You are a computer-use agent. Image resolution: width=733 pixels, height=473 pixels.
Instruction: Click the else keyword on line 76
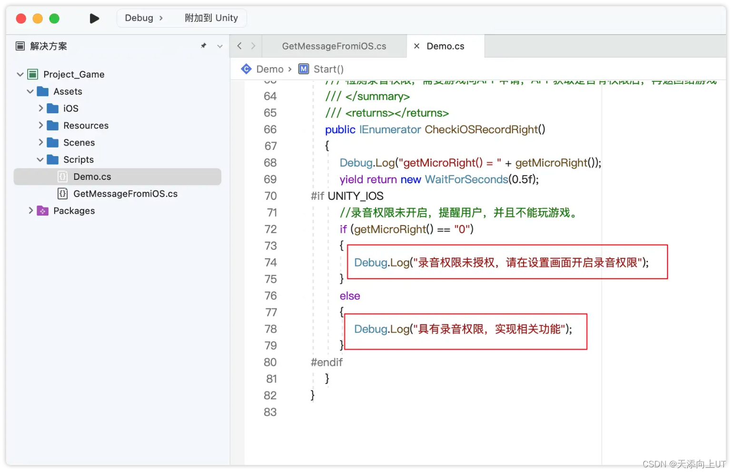(350, 296)
